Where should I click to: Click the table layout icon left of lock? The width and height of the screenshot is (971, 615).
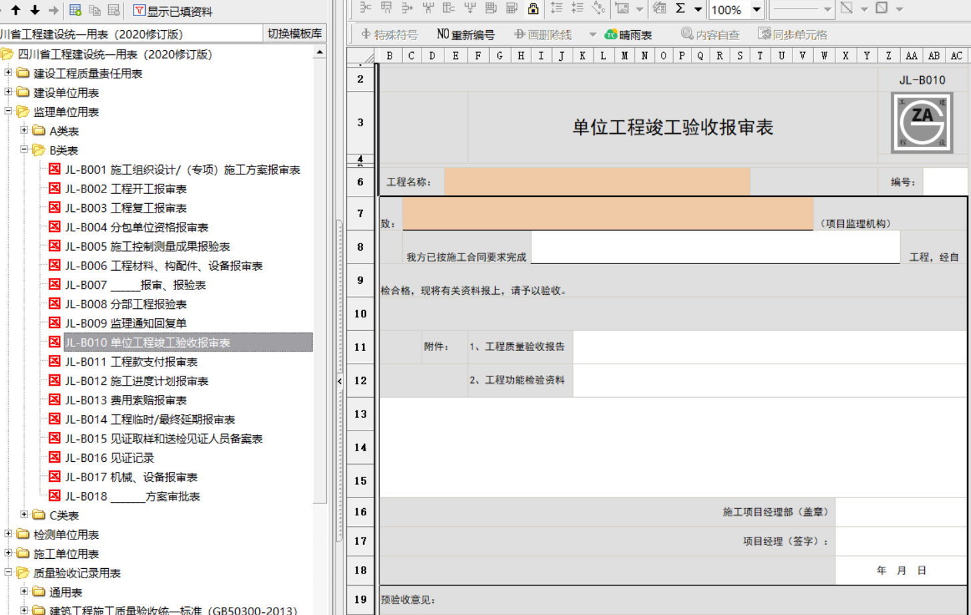(512, 9)
